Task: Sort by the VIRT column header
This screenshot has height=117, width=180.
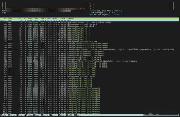Action: pos(30,19)
